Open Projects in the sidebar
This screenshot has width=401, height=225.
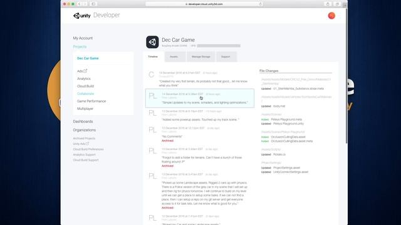click(80, 47)
